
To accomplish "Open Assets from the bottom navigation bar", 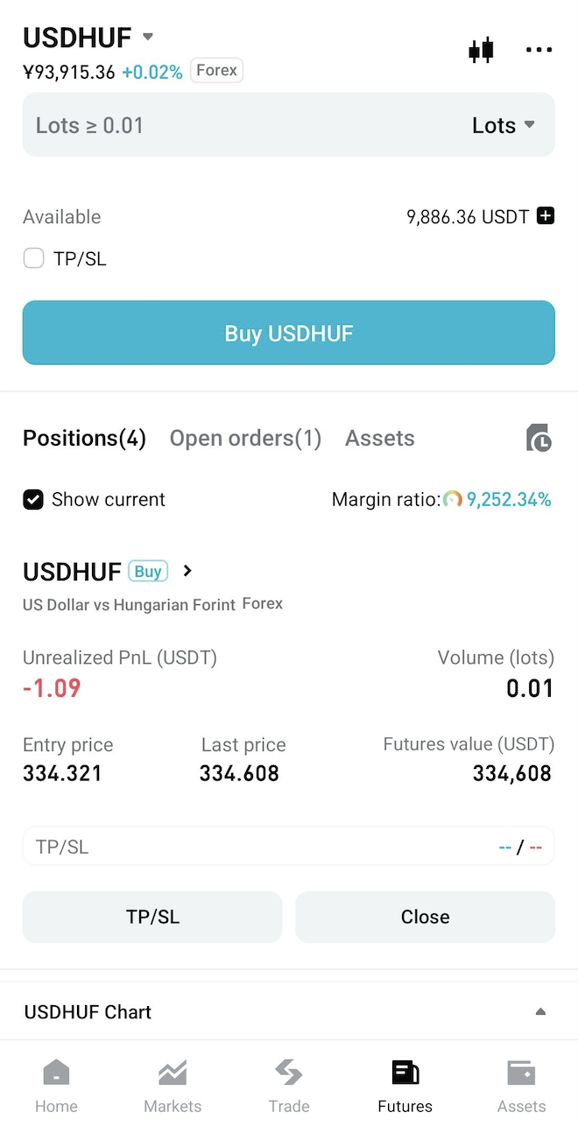I will [x=521, y=1083].
